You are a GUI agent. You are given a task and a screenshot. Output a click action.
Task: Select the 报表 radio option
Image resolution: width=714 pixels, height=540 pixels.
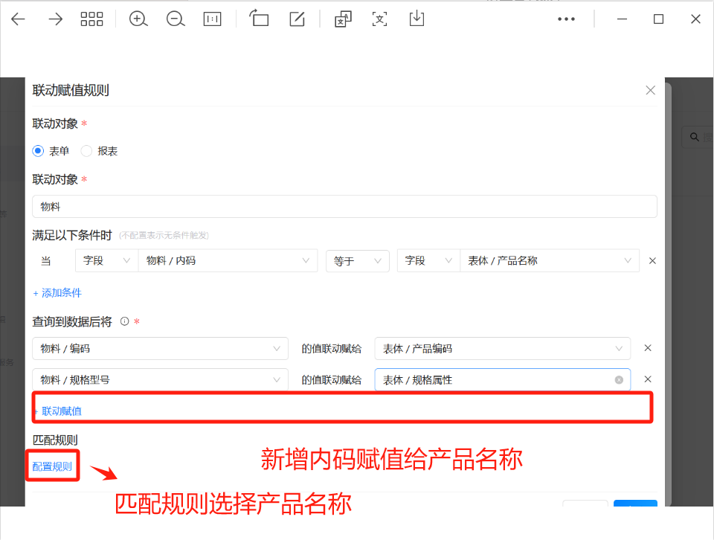pos(86,151)
